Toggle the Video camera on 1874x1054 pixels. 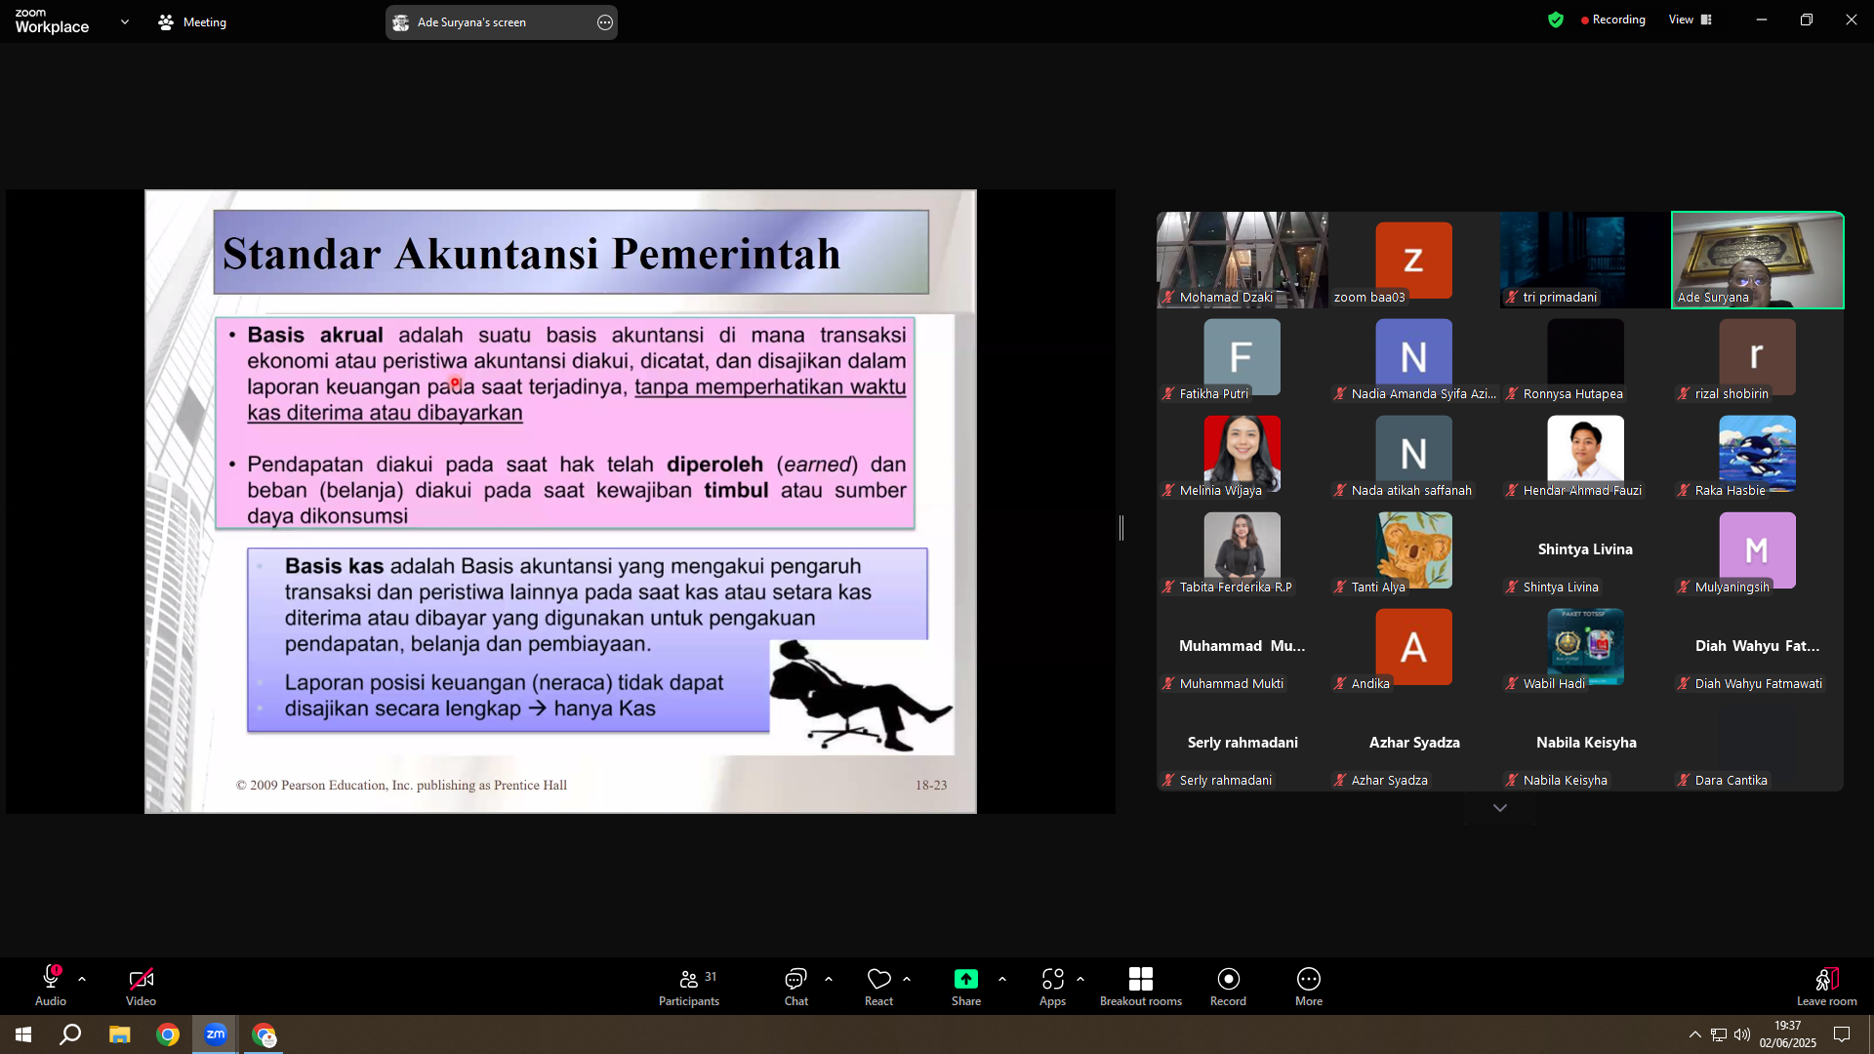pyautogui.click(x=141, y=987)
